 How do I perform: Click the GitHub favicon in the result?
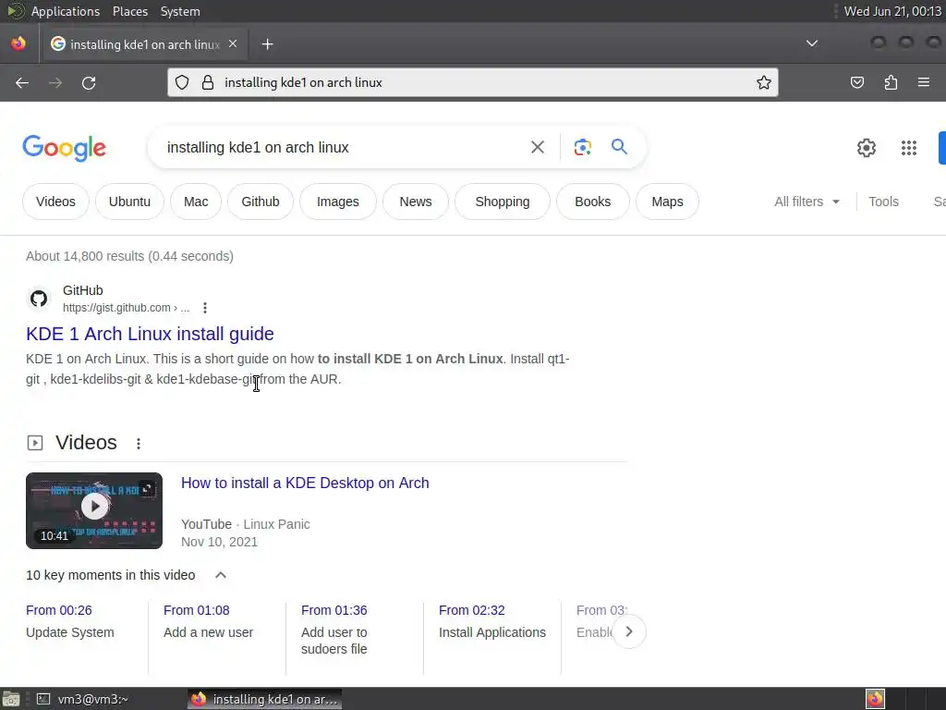click(x=39, y=299)
